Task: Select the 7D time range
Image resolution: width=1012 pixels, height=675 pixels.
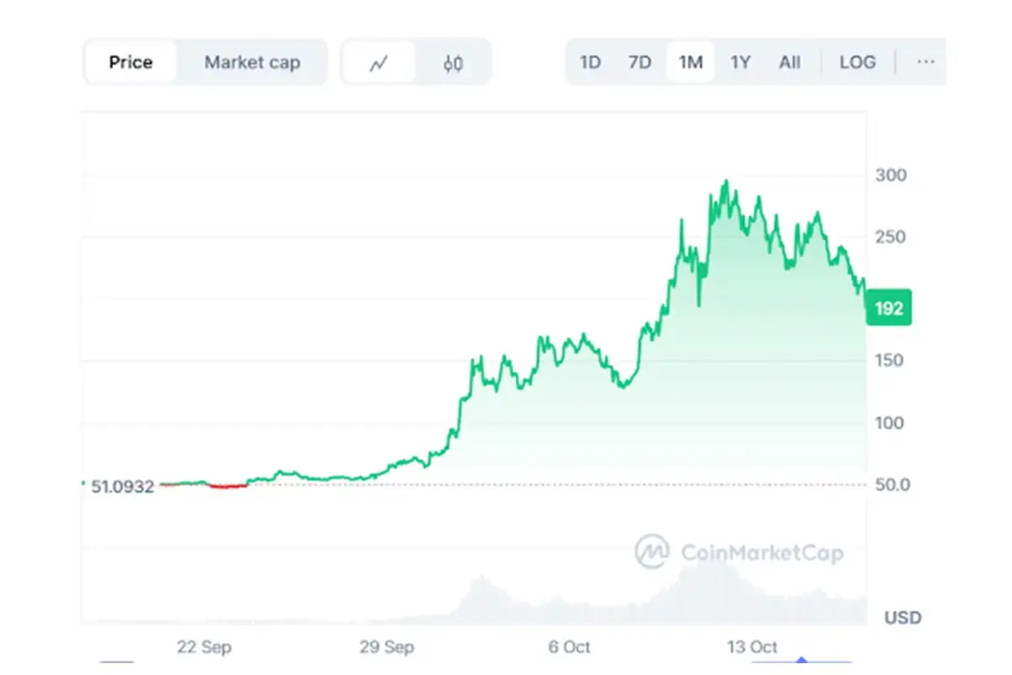Action: click(640, 62)
